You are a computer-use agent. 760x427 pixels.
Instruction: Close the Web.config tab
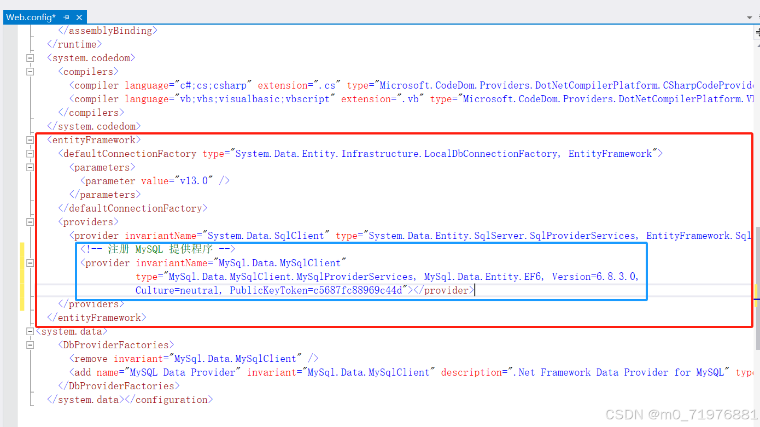click(78, 17)
